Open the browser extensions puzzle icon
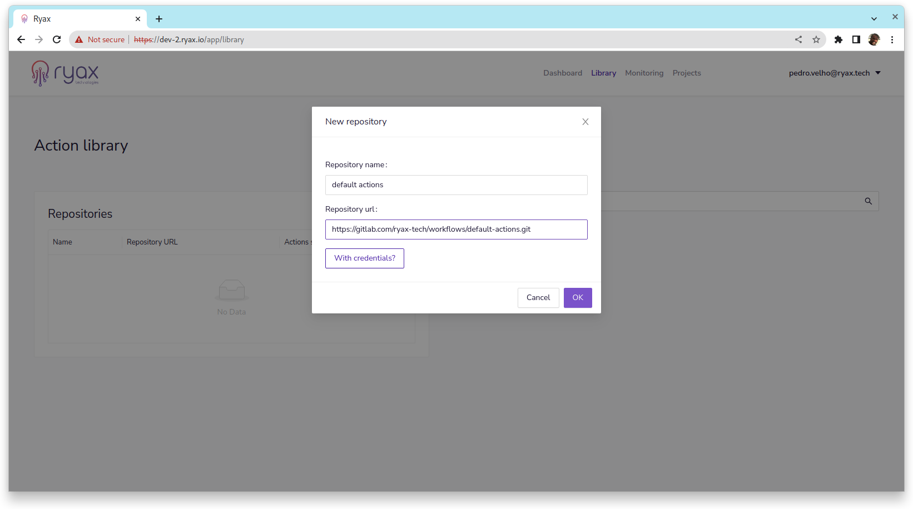This screenshot has height=509, width=913. coord(838,39)
